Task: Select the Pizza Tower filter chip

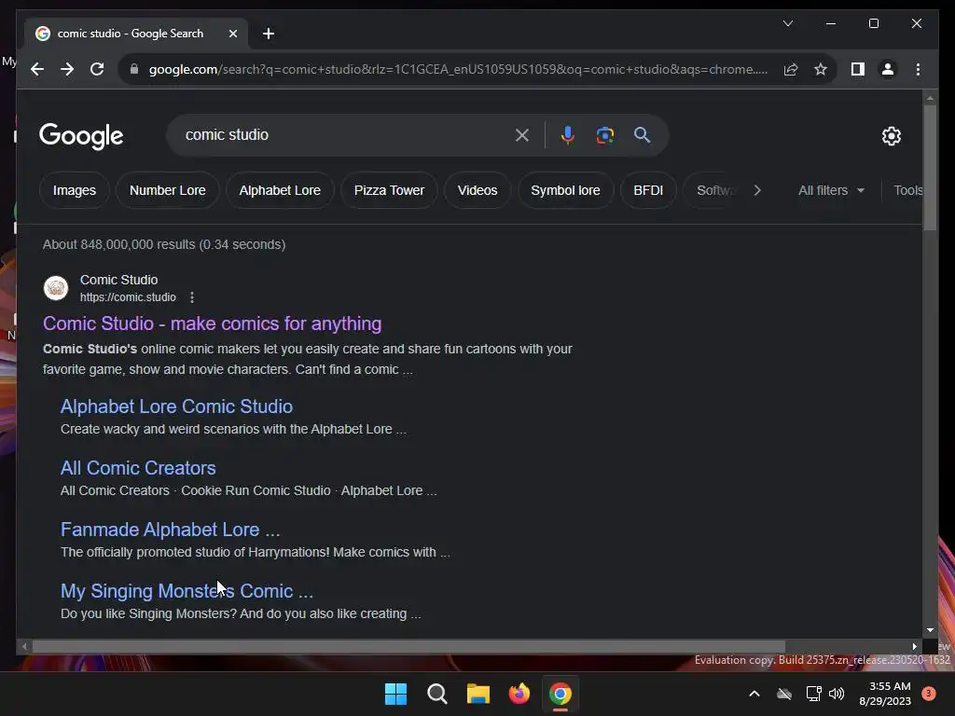Action: (389, 190)
